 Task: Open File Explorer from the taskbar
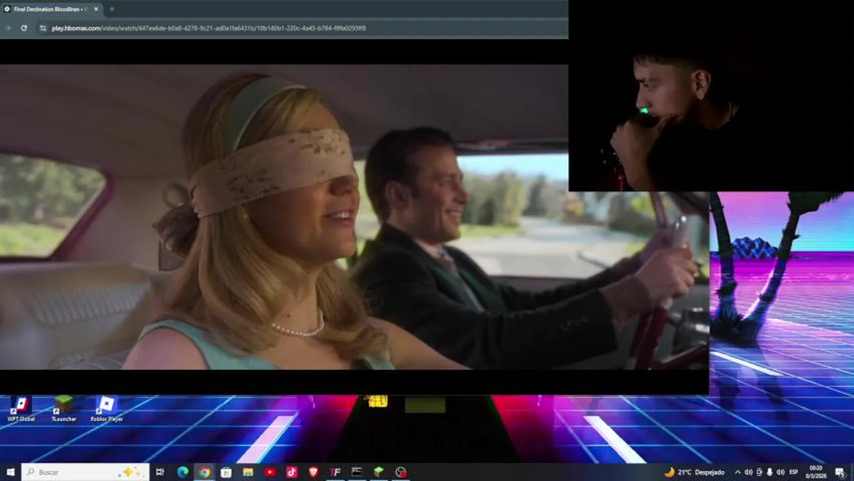coord(248,472)
